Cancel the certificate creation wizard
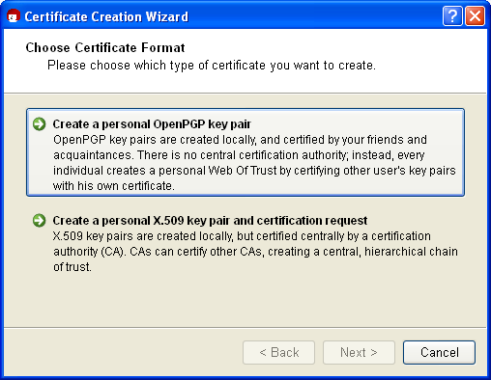The image size is (491, 380). coord(439,353)
